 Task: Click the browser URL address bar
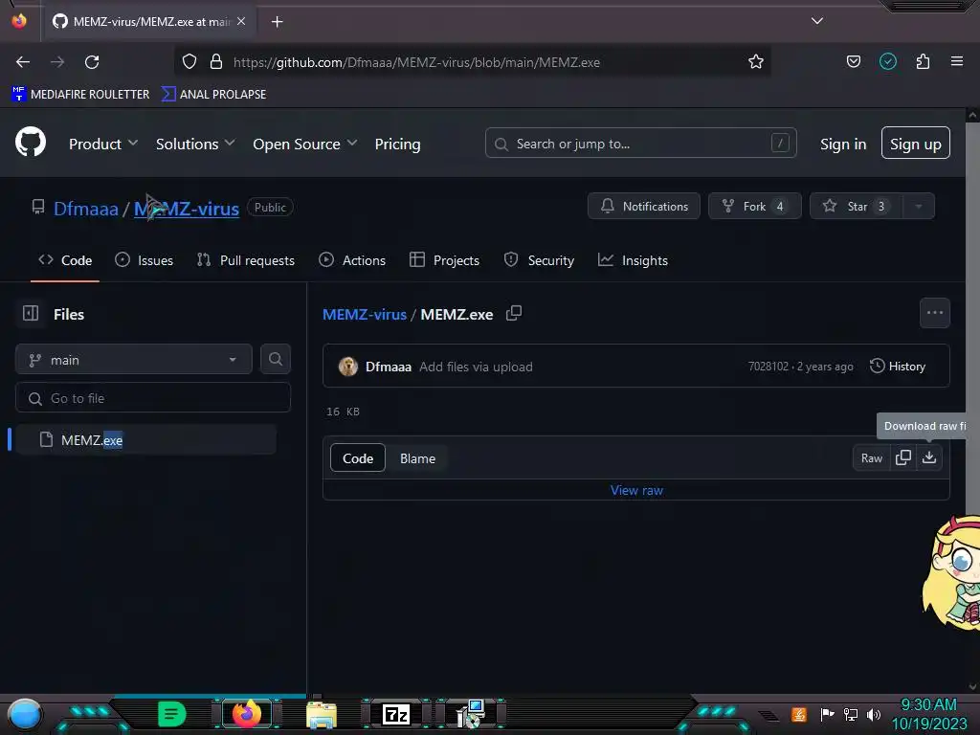pyautogui.click(x=472, y=62)
